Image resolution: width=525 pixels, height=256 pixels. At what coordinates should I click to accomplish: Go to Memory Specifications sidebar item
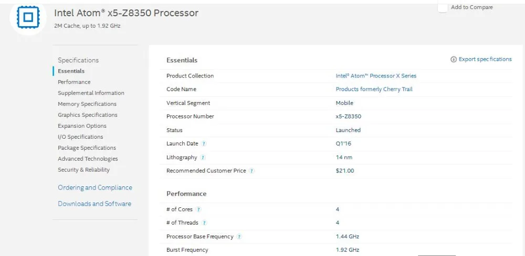tap(87, 104)
